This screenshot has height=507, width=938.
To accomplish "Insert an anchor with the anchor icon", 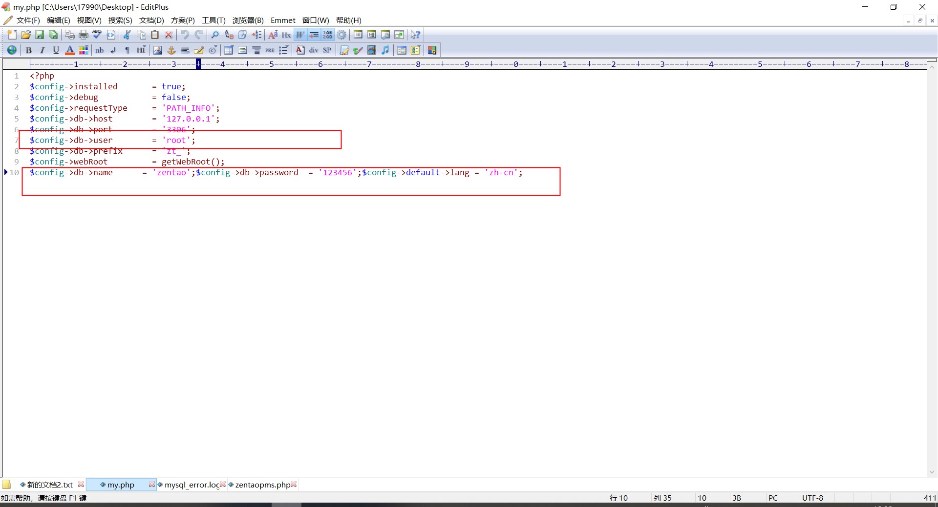I will [171, 50].
